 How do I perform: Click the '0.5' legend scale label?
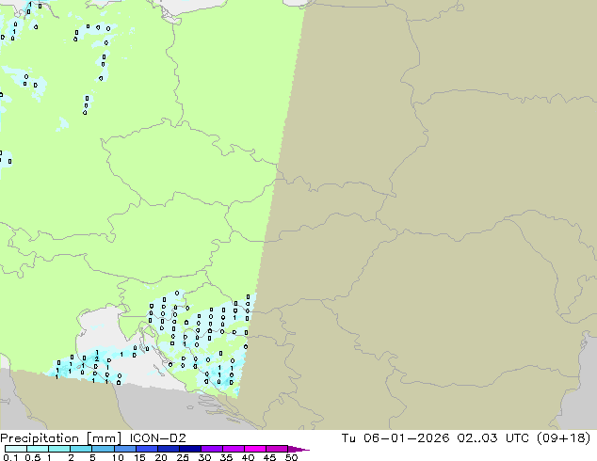[33, 457]
